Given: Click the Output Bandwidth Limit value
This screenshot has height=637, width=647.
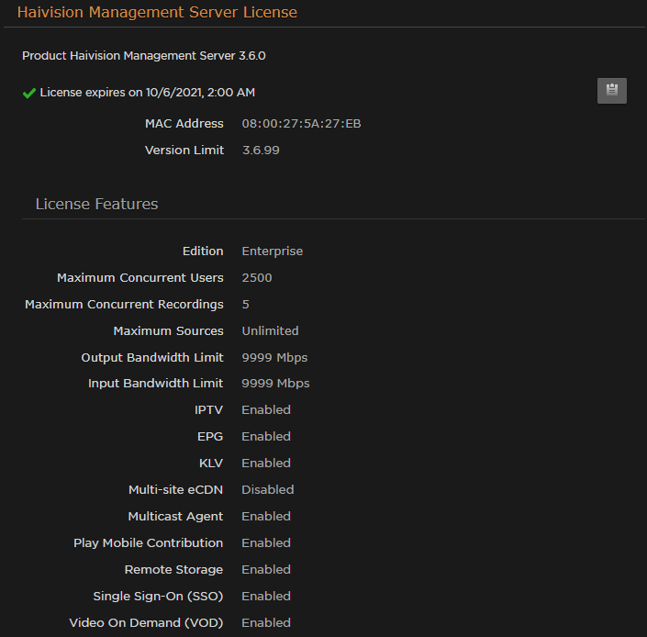Looking at the screenshot, I should coord(274,358).
